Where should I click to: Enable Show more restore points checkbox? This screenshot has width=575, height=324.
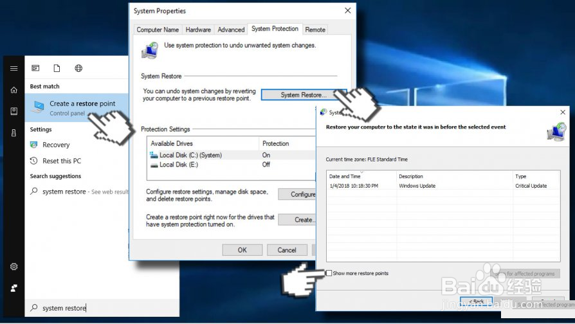[x=329, y=273]
